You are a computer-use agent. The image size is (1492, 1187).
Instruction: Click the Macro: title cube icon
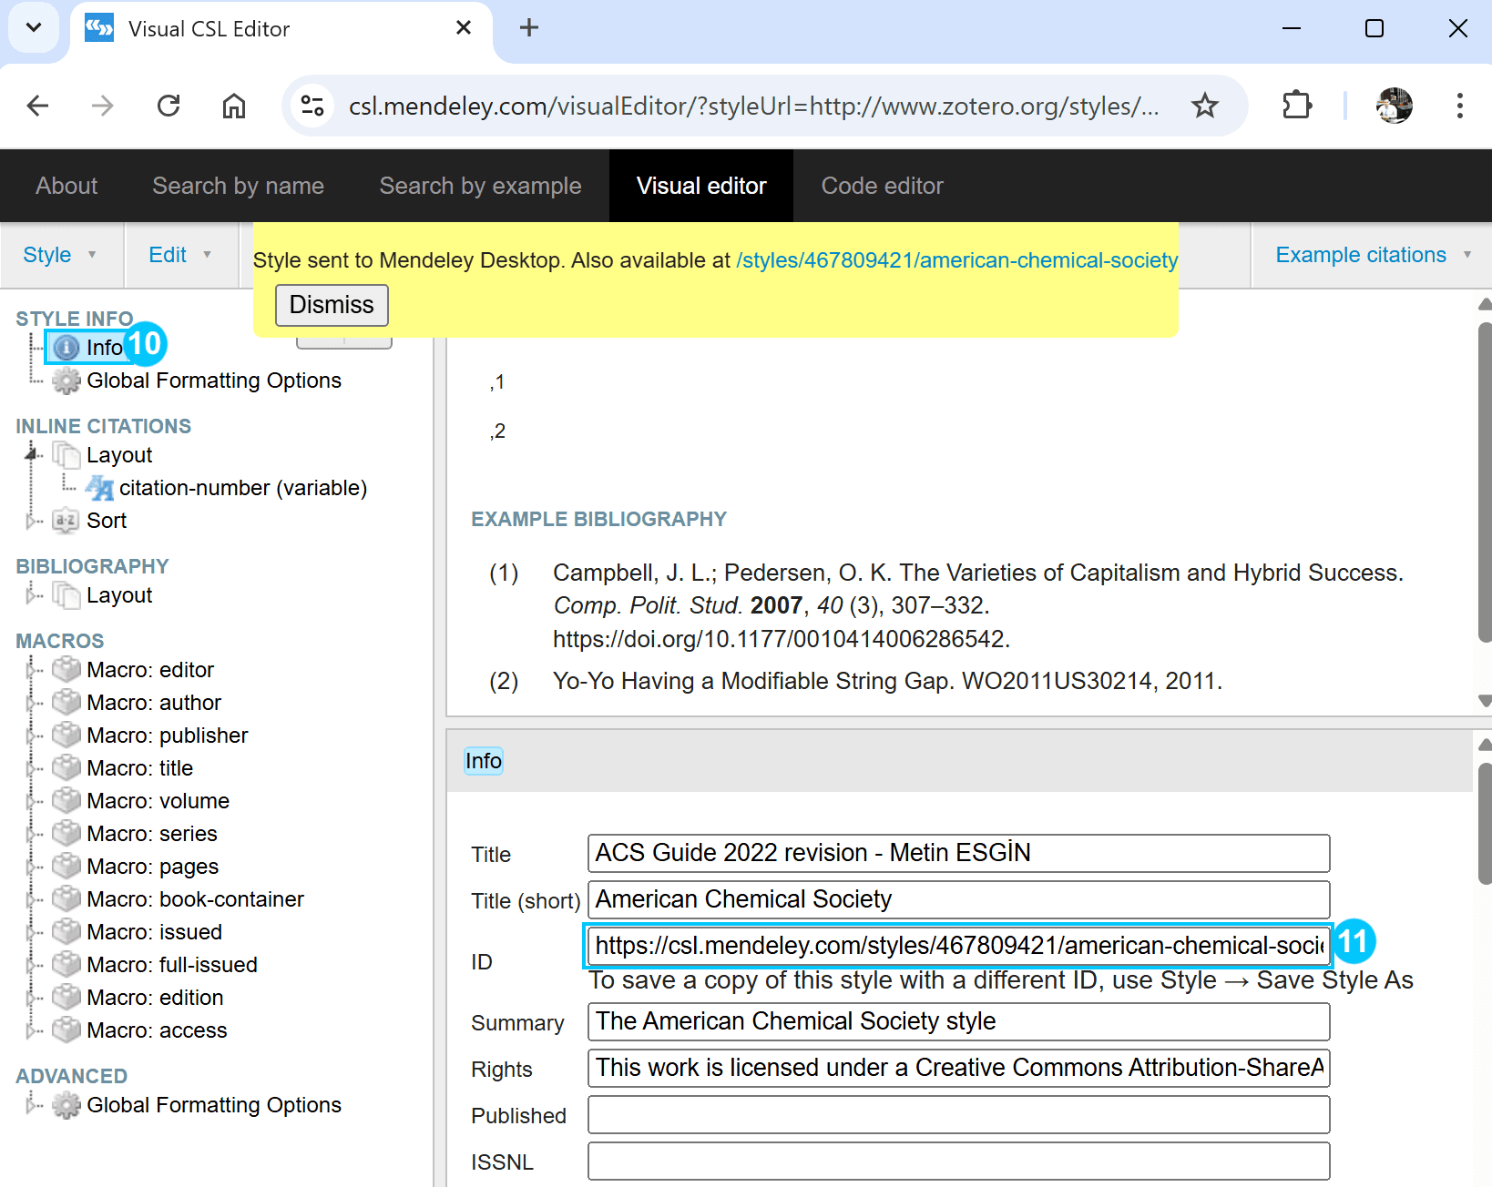click(x=66, y=768)
